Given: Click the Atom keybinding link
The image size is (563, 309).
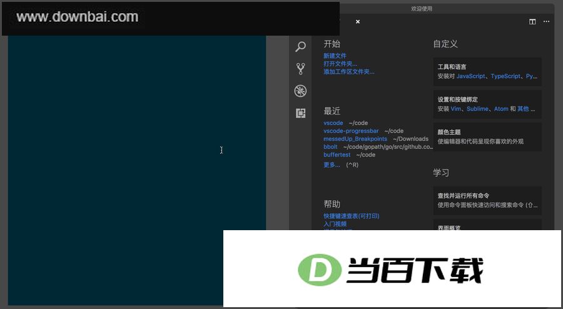Looking at the screenshot, I should coord(501,109).
